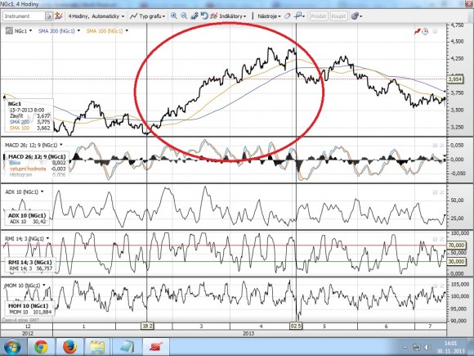Expand the Indikátory dropdown menu
This screenshot has height=356, width=474.
229,16
